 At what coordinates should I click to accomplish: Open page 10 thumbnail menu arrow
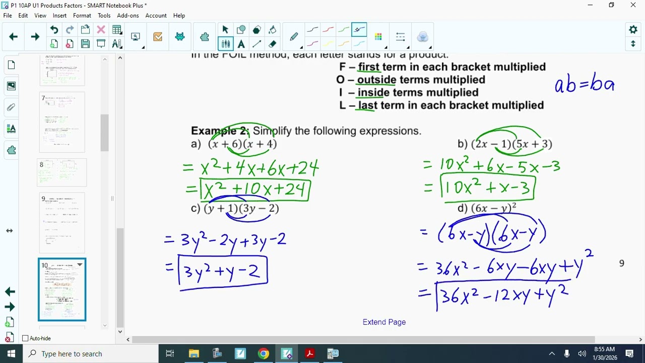(x=80, y=265)
